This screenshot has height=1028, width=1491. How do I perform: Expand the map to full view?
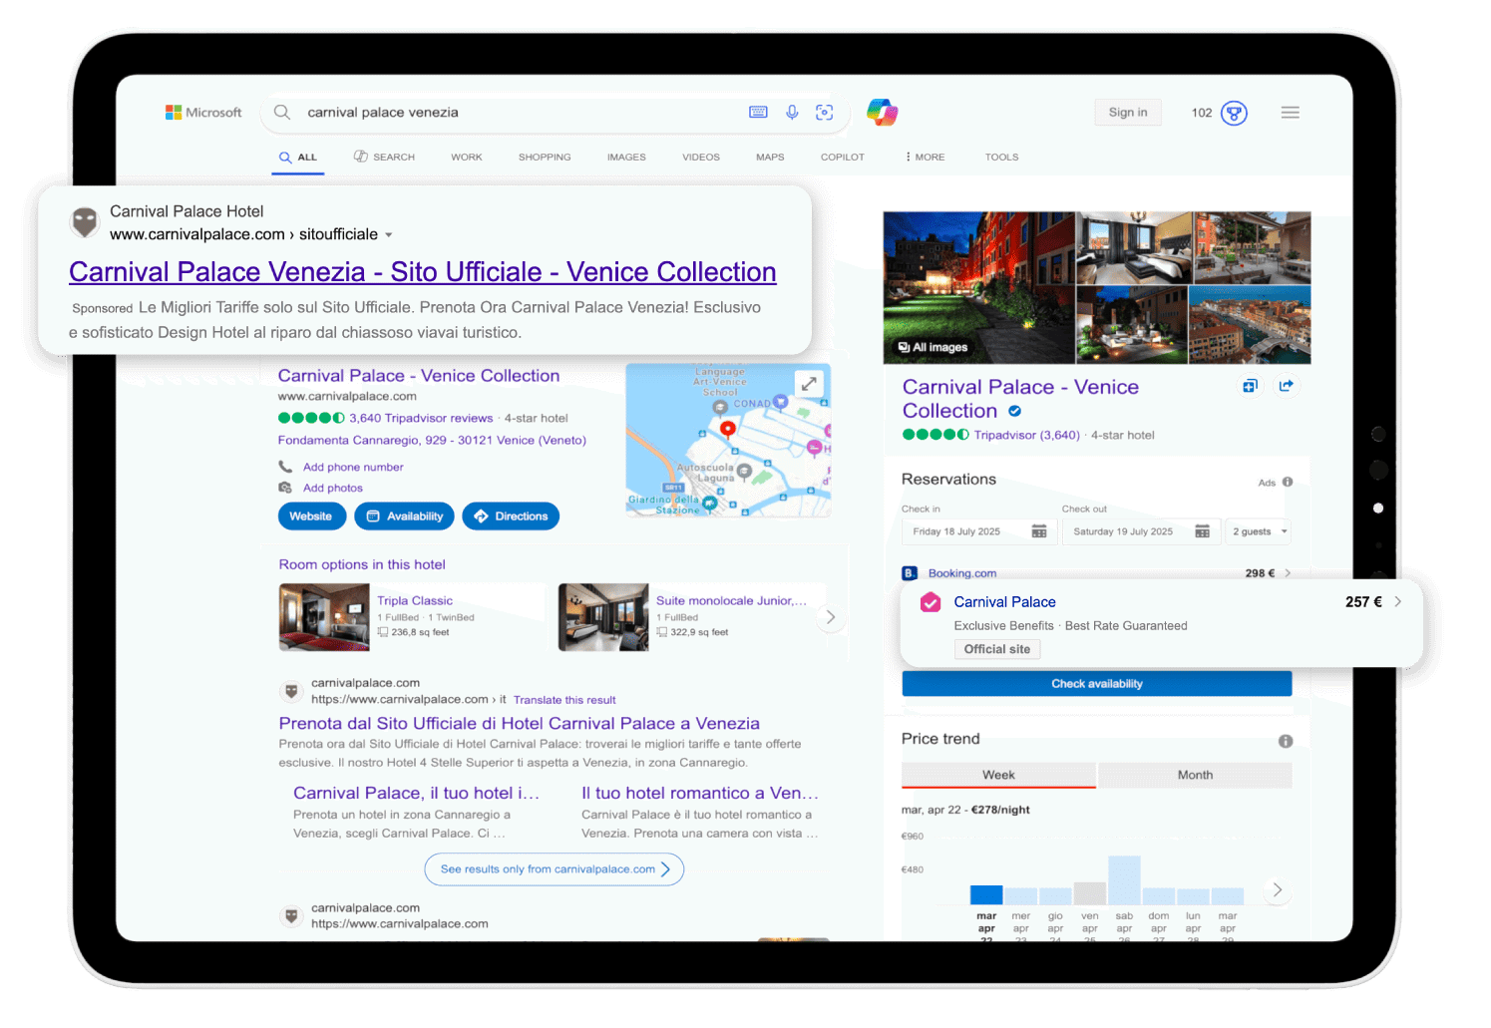pyautogui.click(x=809, y=383)
